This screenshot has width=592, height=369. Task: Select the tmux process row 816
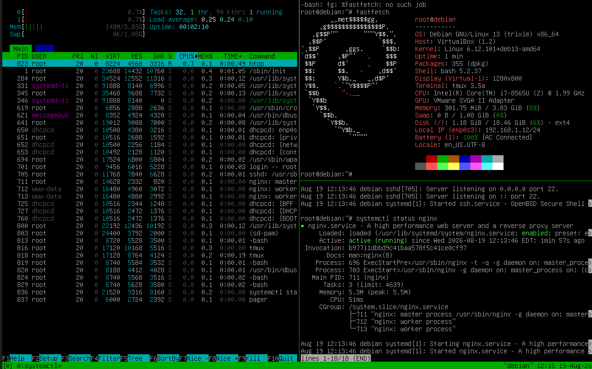[x=150, y=248]
